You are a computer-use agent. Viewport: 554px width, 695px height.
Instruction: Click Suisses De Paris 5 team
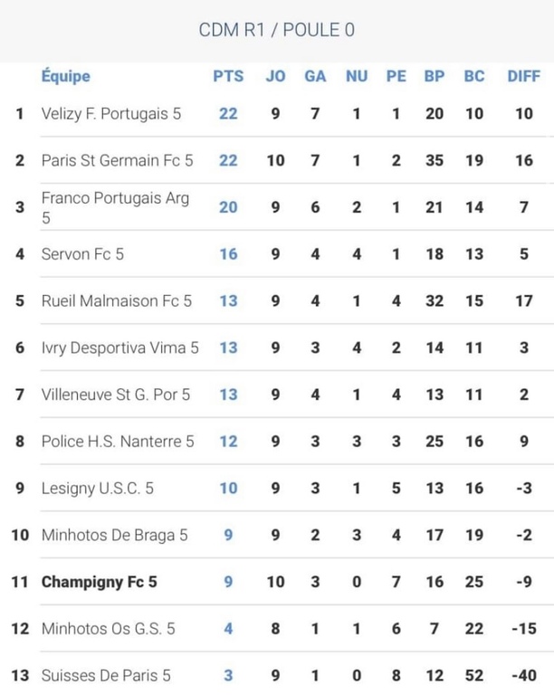[106, 675]
